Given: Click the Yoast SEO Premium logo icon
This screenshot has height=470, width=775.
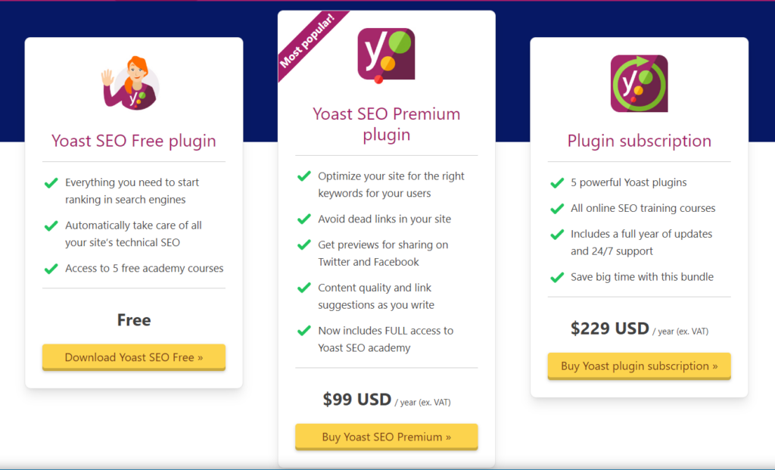Looking at the screenshot, I should (386, 54).
